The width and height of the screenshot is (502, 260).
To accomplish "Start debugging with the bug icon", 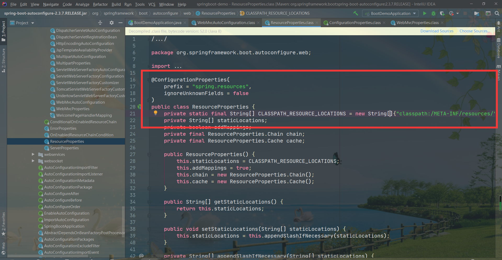I will 433,13.
